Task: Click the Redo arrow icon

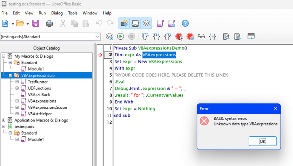Action: tap(110, 23)
